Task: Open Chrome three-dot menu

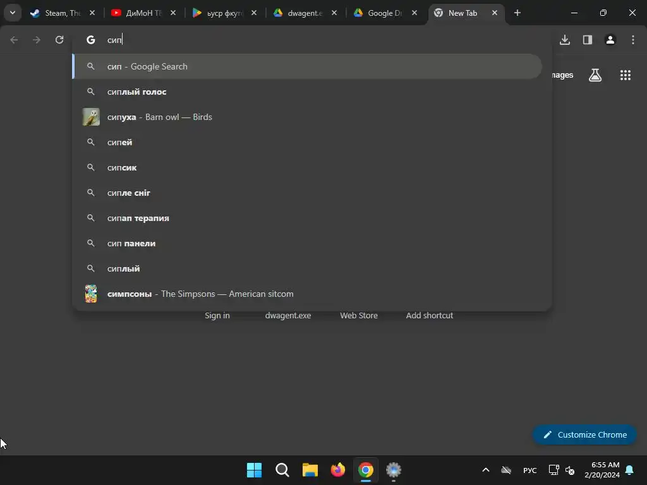Action: pos(633,40)
